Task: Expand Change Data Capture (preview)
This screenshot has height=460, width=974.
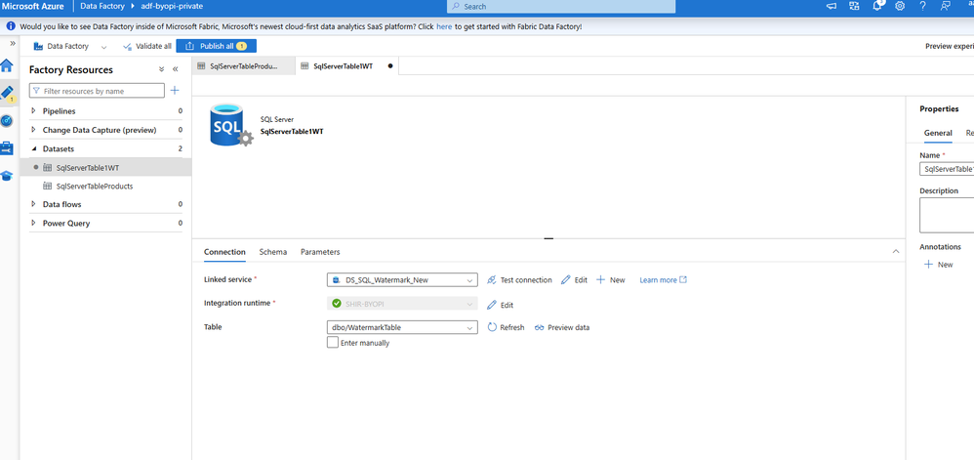Action: click(33, 130)
